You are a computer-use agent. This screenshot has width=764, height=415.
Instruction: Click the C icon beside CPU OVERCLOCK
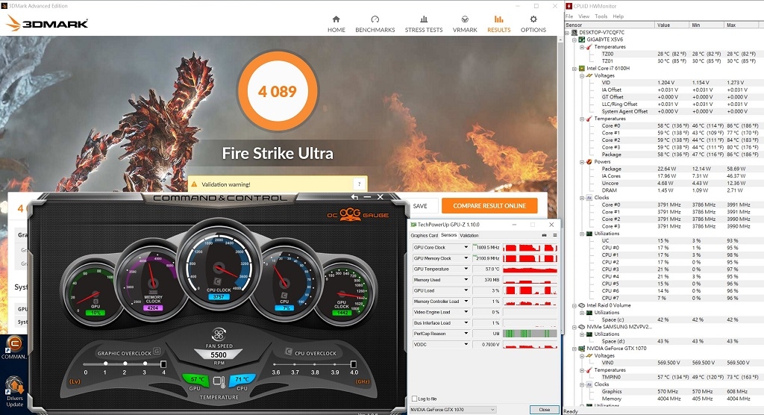[289, 352]
